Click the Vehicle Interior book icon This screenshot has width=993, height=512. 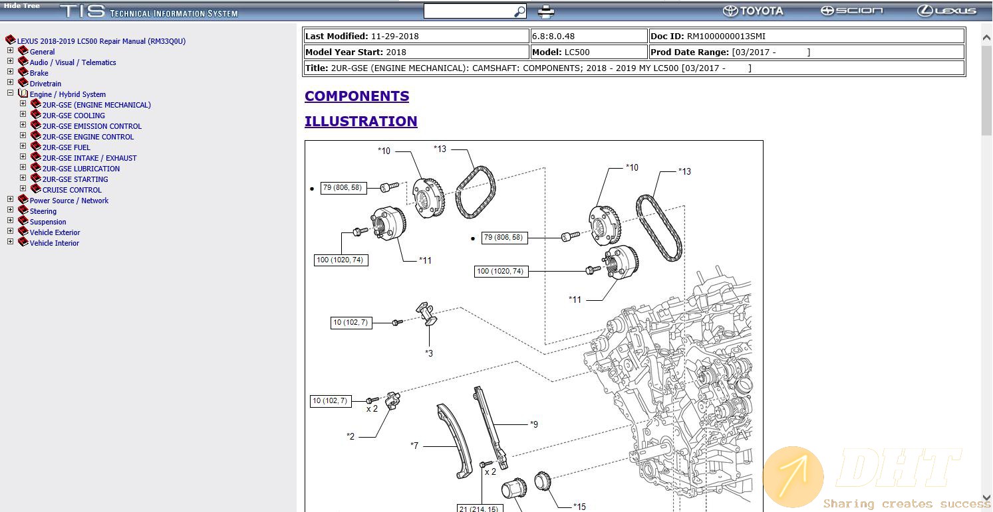[23, 242]
